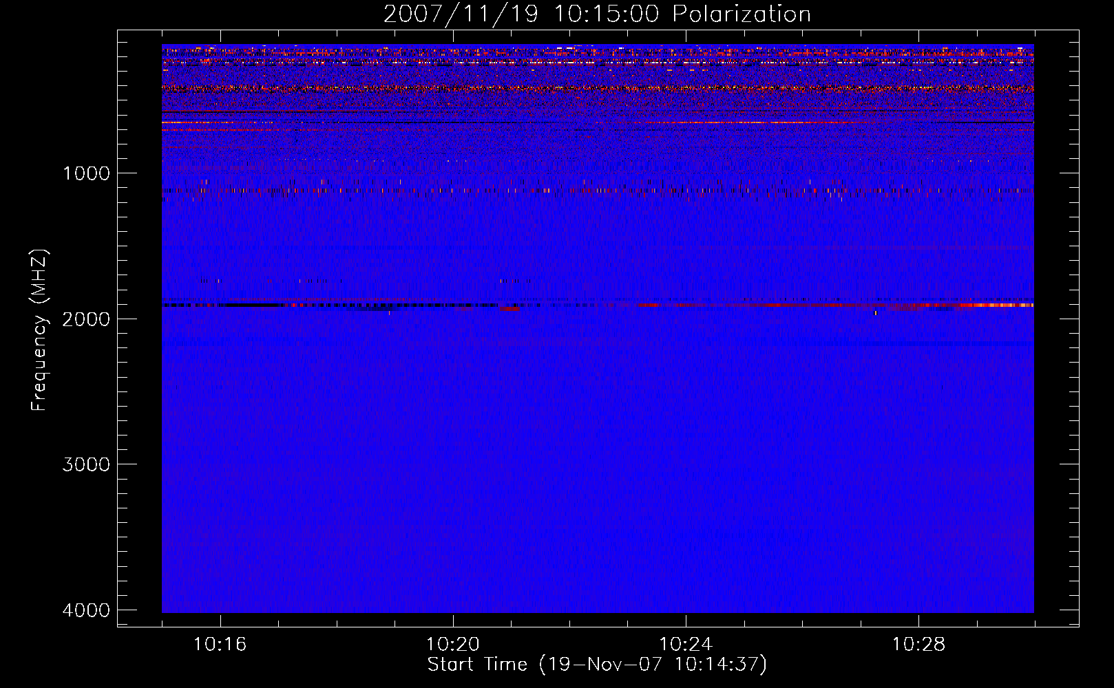Viewport: 1114px width, 688px height.
Task: Click the 10:16 time tick label
Action: point(220,645)
